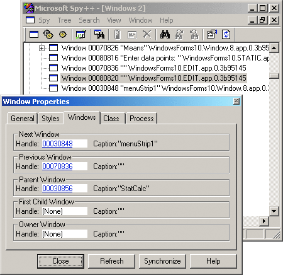Expand the Means window tree node
The width and height of the screenshot is (283, 275).
coord(42,48)
